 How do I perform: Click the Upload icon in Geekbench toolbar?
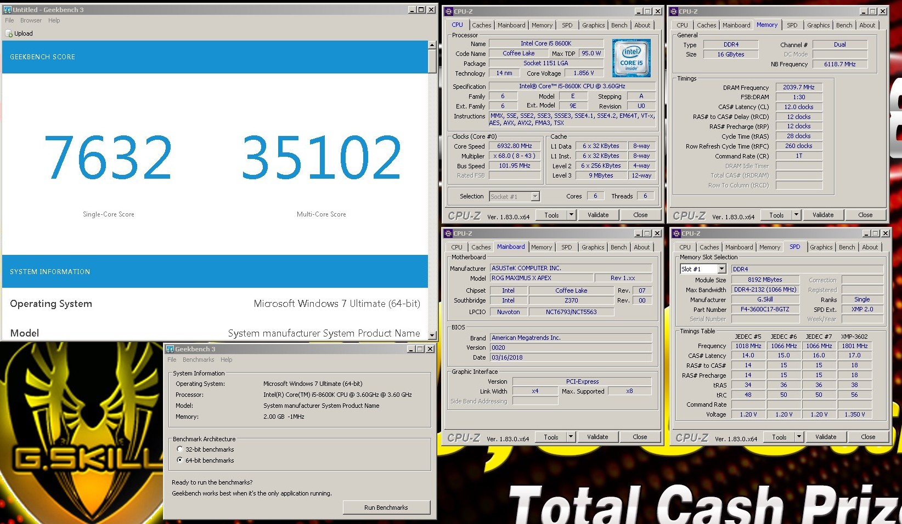(x=9, y=33)
